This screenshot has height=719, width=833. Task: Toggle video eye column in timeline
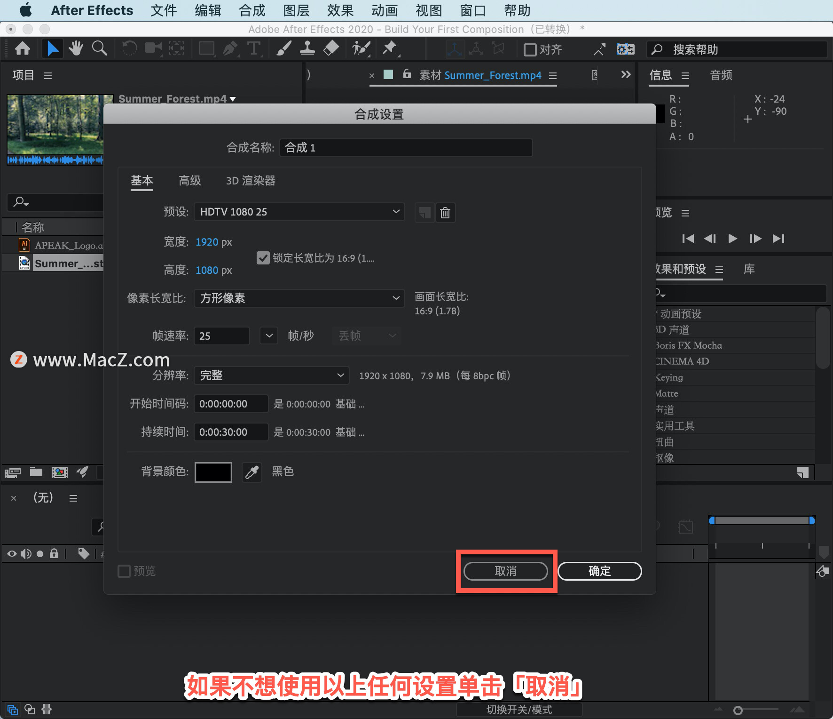(12, 554)
